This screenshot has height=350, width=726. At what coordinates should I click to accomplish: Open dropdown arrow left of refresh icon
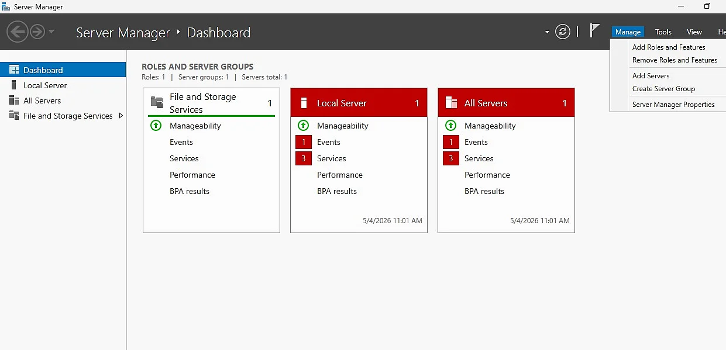[547, 32]
